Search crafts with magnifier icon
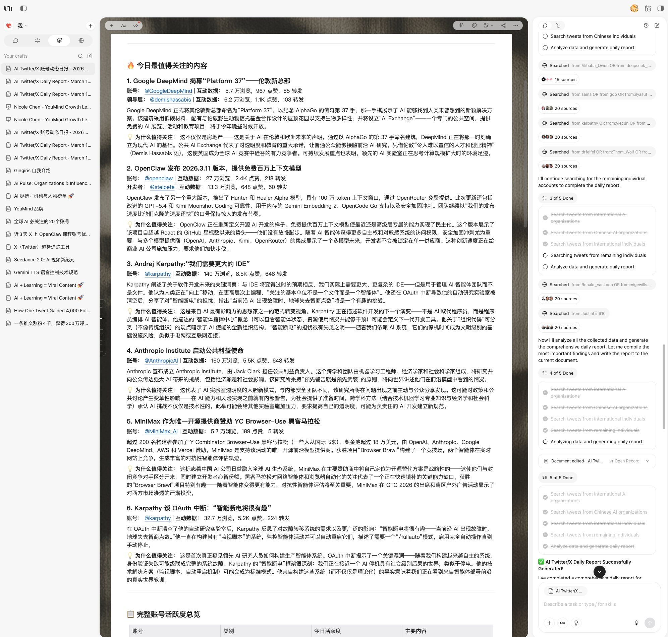 coord(80,56)
